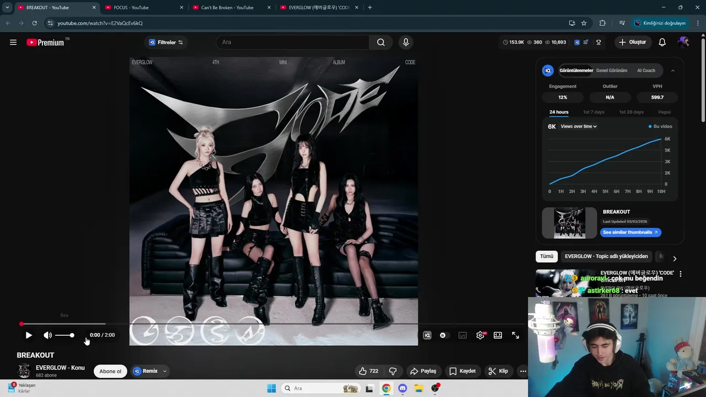Click Kimliğinizi doğrulayın profile chip

click(x=660, y=23)
